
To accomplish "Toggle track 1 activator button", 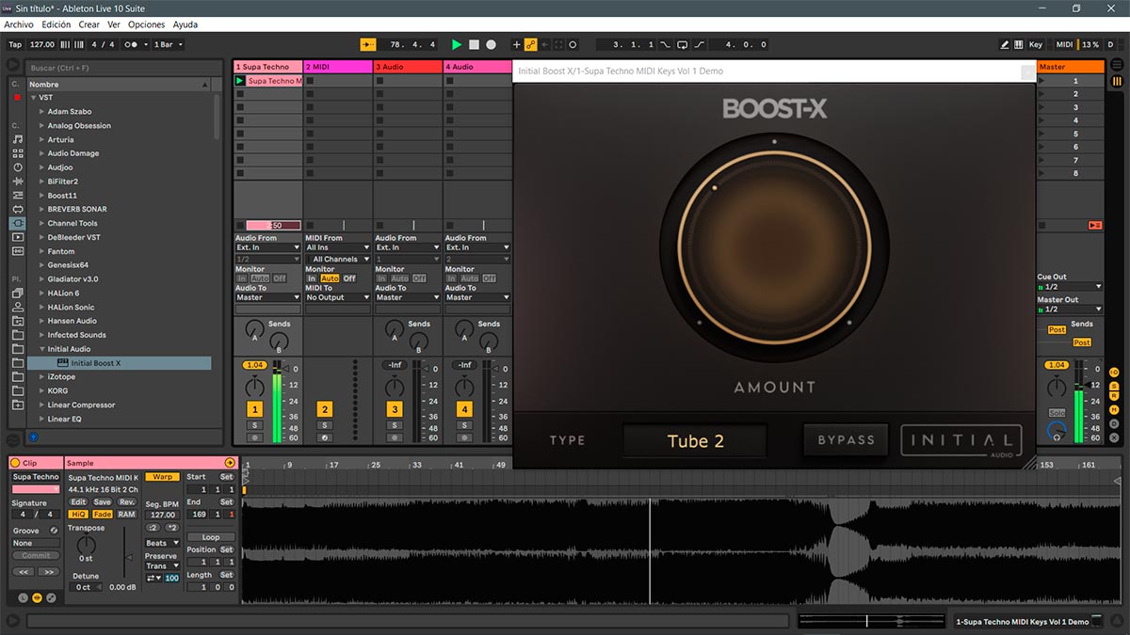I will (x=254, y=409).
